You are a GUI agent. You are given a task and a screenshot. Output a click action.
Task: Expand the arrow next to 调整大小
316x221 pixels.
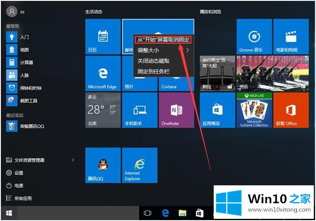click(188, 50)
